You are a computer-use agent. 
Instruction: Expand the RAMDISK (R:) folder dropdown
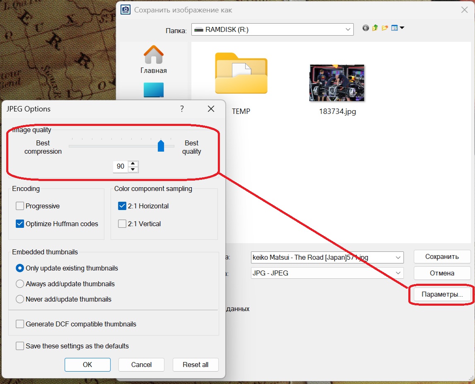pos(348,30)
